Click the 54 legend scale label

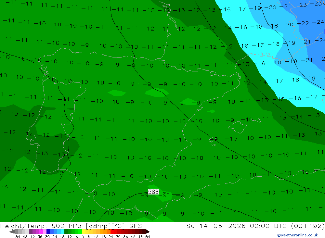[148, 237]
